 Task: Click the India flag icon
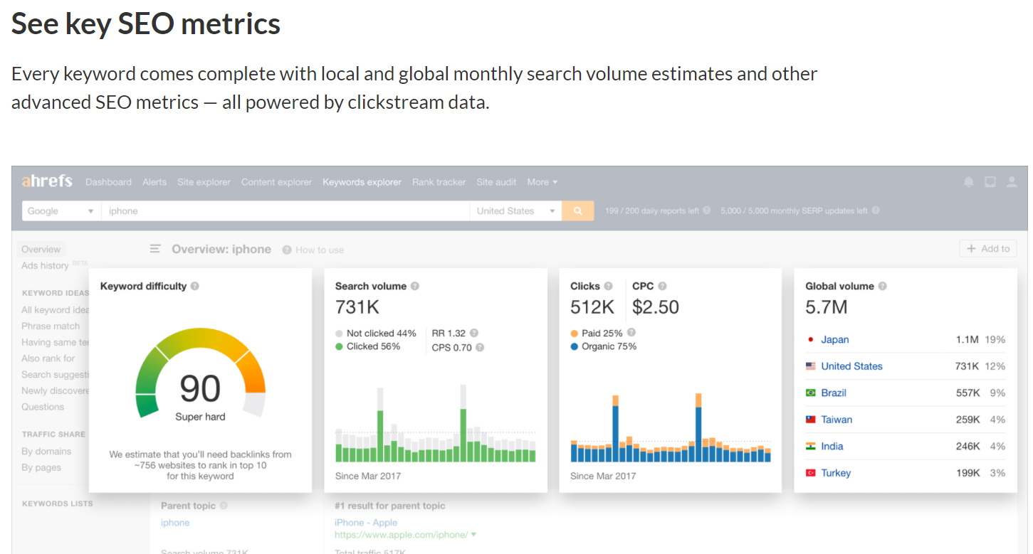[x=811, y=446]
